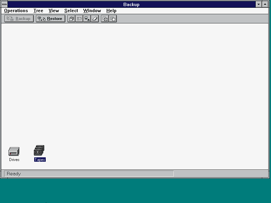Click the Uncheck selected files toolbar icon
The height and width of the screenshot is (203, 271).
tap(113, 19)
